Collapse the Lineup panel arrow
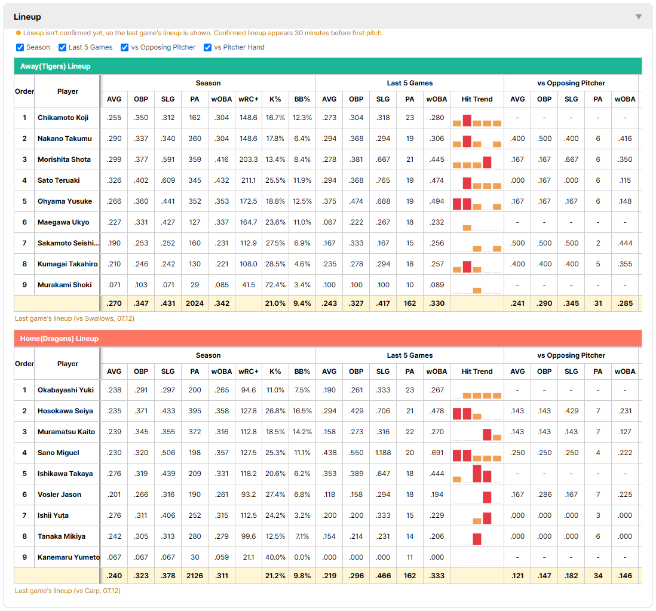The image size is (656, 611). click(x=639, y=17)
